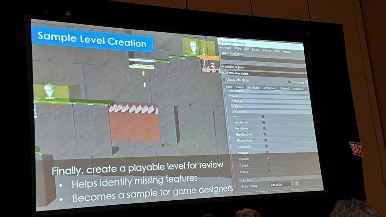Click the 'HeroSpinDrill' label text
The width and height of the screenshot is (386, 217).
point(244,134)
